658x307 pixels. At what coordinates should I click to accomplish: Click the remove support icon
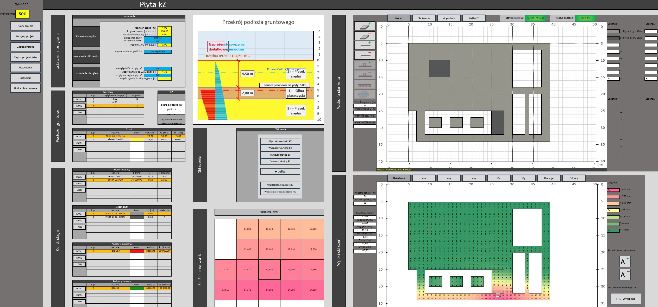tap(365, 55)
